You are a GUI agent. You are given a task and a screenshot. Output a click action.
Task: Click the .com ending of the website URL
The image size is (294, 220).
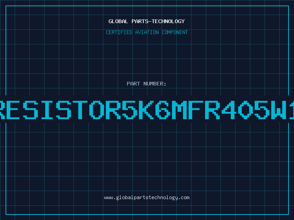coord(183,198)
